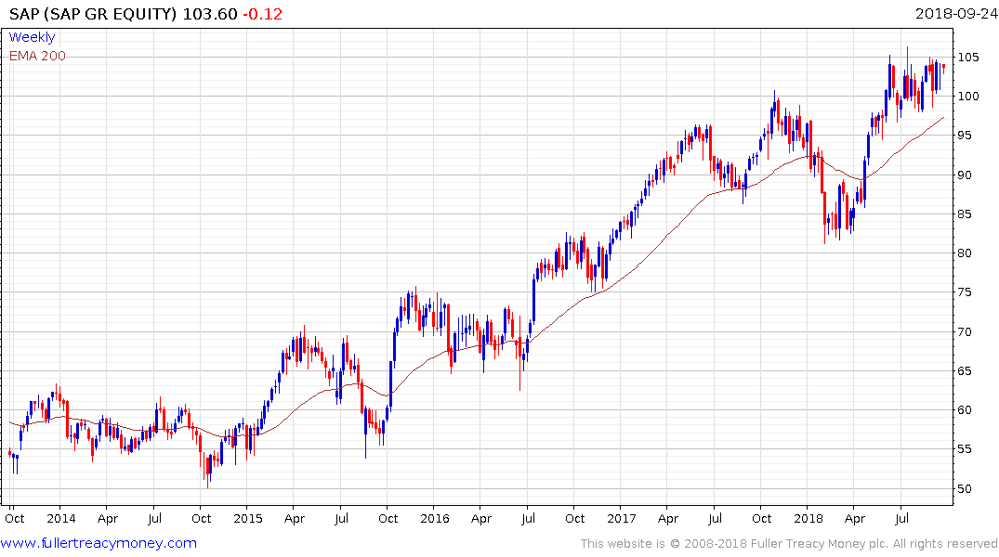Click the 2017 year axis label
Viewport: 999px width, 557px height.
[622, 519]
